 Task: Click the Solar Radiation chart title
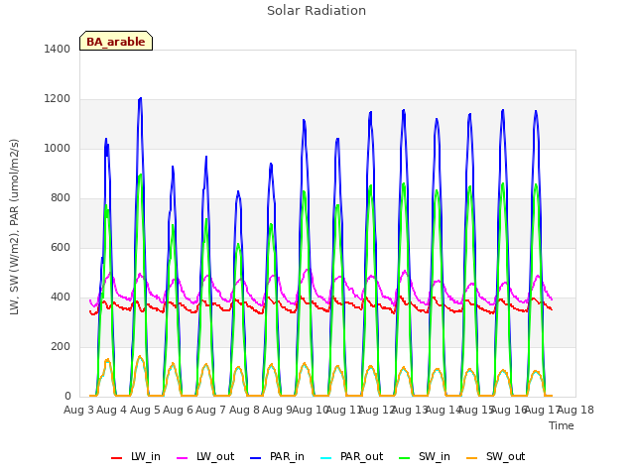click(x=317, y=11)
